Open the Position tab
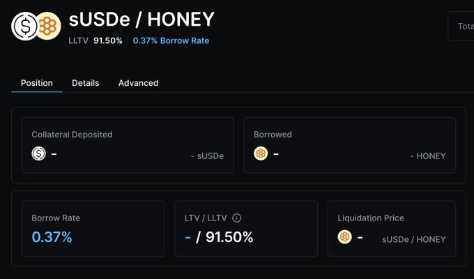 pyautogui.click(x=37, y=83)
